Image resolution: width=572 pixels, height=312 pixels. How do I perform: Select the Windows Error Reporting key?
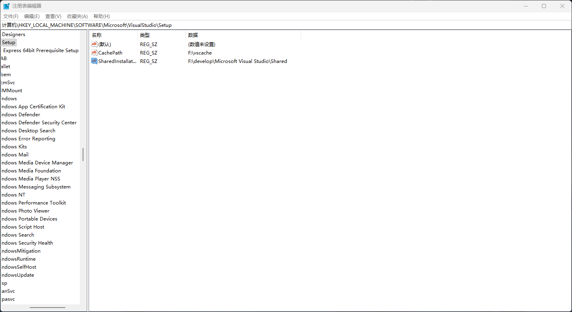[28, 139]
